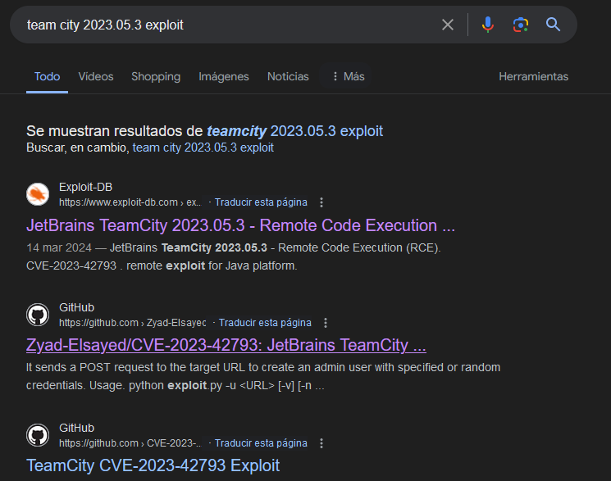Open the Herramientas search tools
The height and width of the screenshot is (481, 611).
pos(533,77)
